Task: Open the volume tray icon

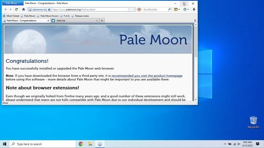Action: 239,144
